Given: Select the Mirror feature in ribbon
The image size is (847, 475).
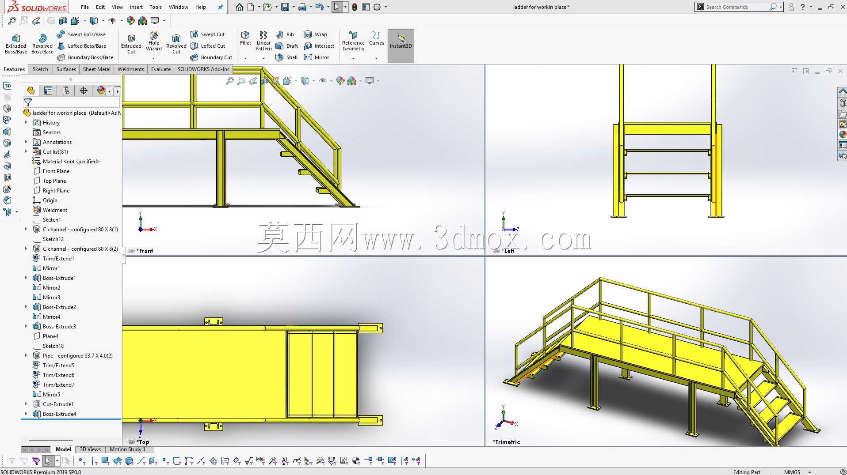Looking at the screenshot, I should pyautogui.click(x=316, y=57).
